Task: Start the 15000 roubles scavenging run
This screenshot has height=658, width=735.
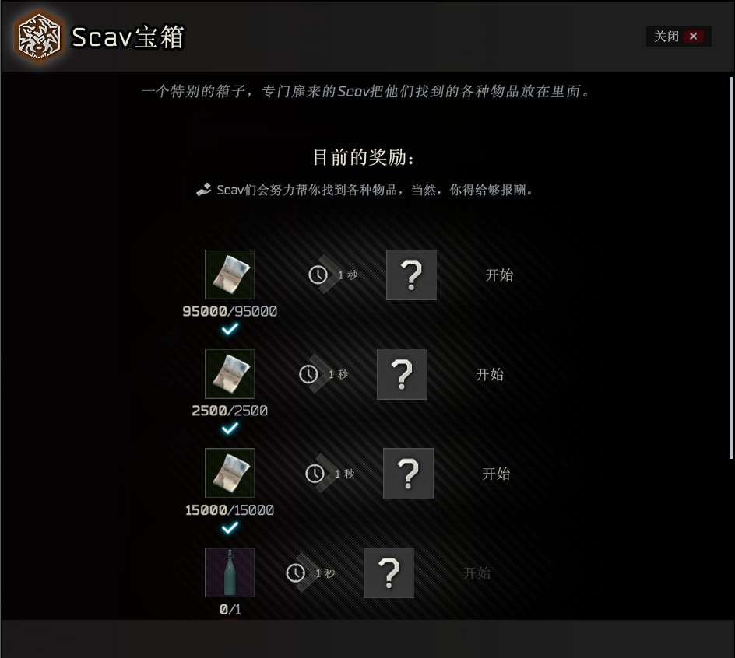Action: (496, 474)
